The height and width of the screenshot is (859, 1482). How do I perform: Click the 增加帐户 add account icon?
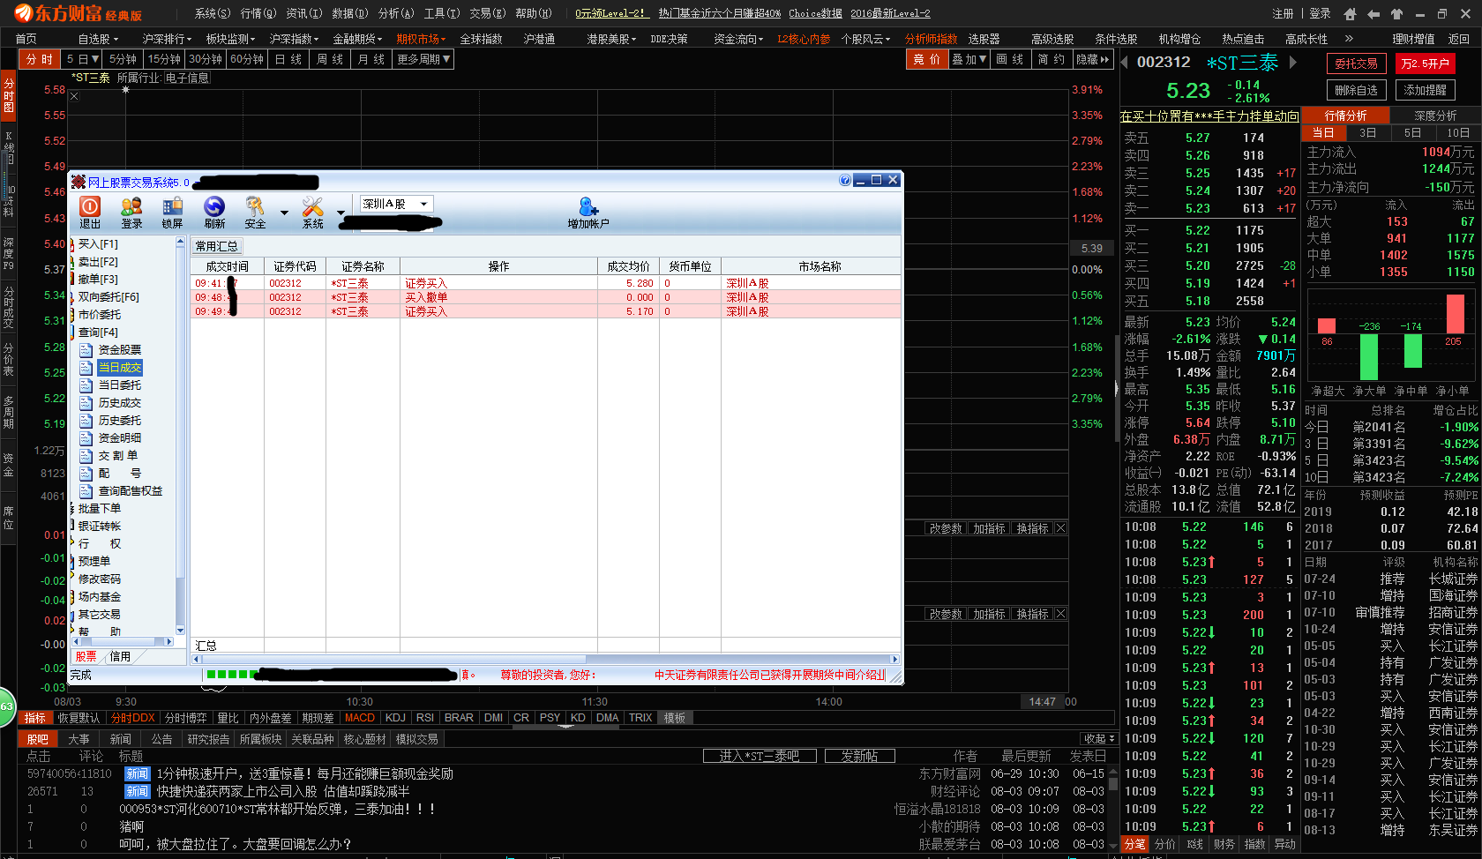(x=588, y=212)
